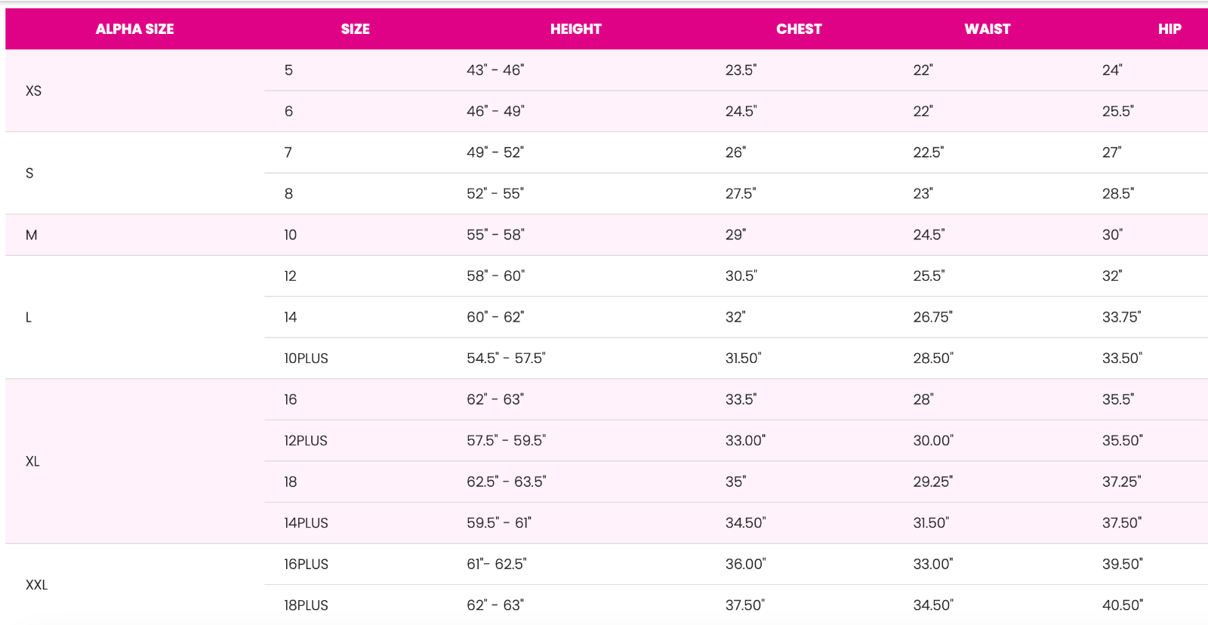Click the chest value 30.5"

(x=741, y=276)
